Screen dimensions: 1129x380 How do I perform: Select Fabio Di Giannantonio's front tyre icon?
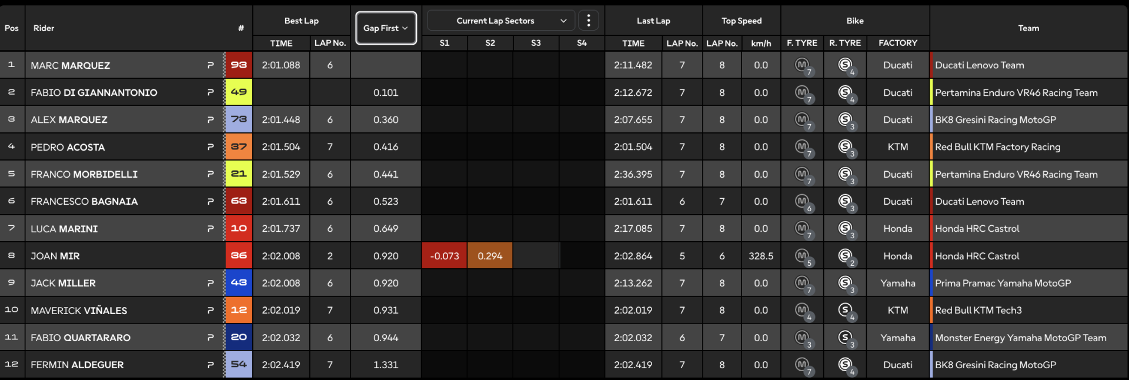803,93
